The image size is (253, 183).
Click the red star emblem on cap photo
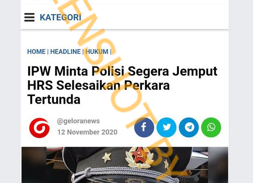[140, 155]
